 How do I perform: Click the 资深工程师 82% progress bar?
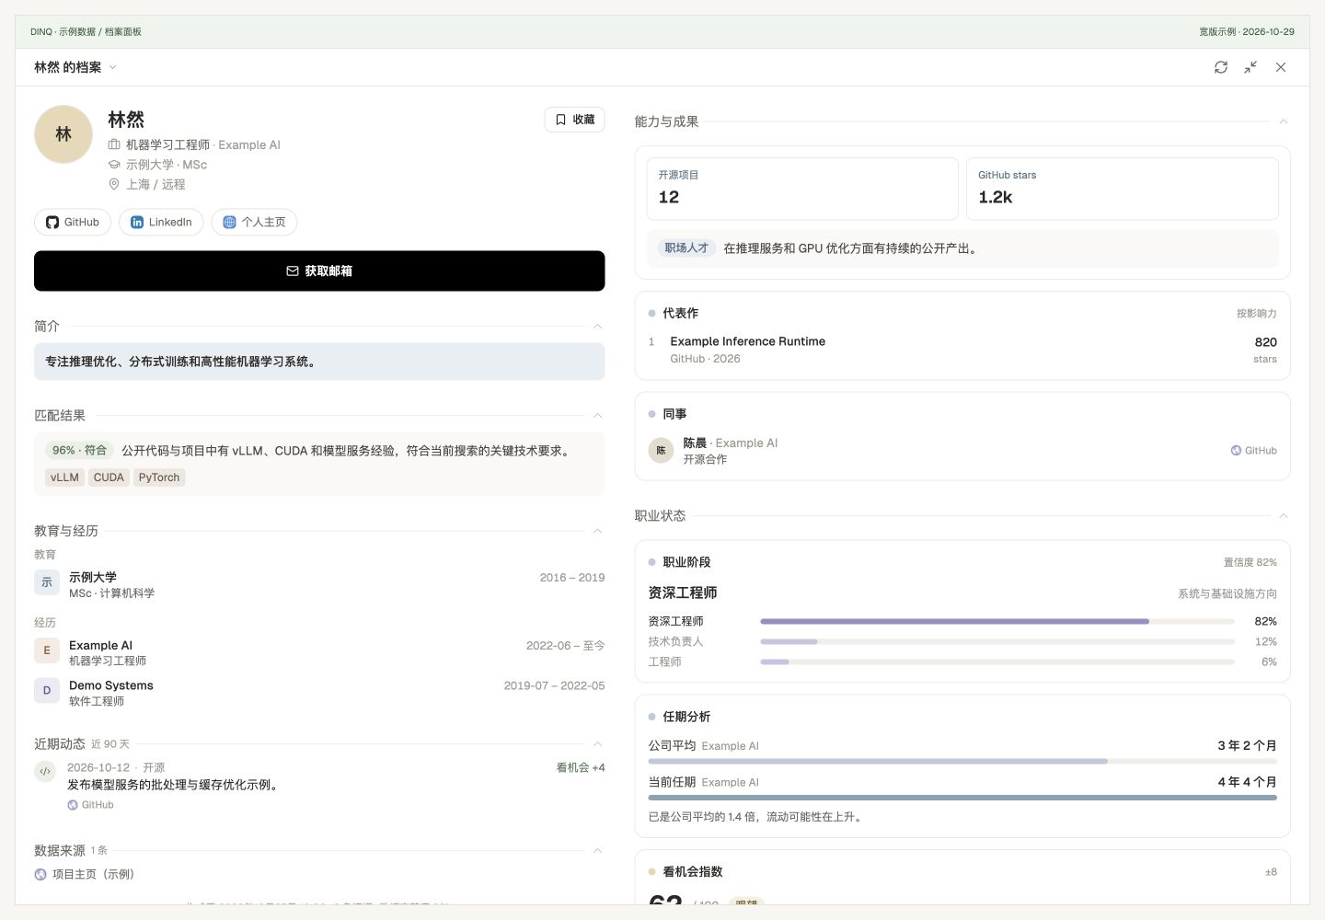997,622
